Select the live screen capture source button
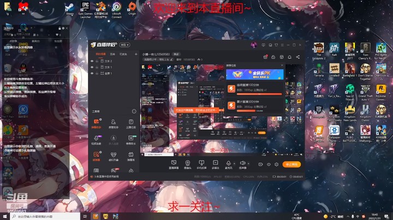The width and height of the screenshot is (393, 220). coord(174,165)
